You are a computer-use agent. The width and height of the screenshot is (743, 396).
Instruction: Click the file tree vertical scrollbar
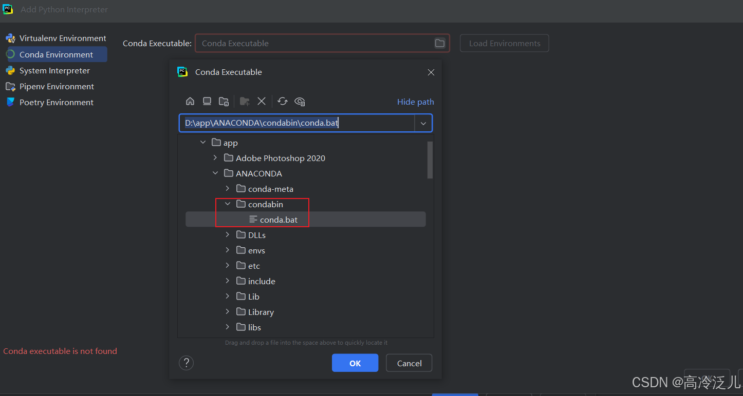[x=430, y=160]
